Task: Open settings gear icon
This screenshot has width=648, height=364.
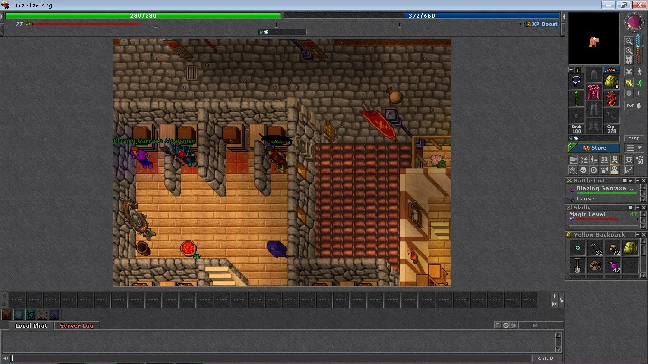Action: [629, 160]
